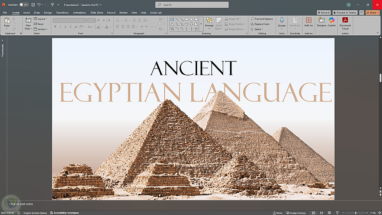This screenshot has height=215, width=382.
Task: Click the Start From Beginning presentation icon
Action: 52,5
